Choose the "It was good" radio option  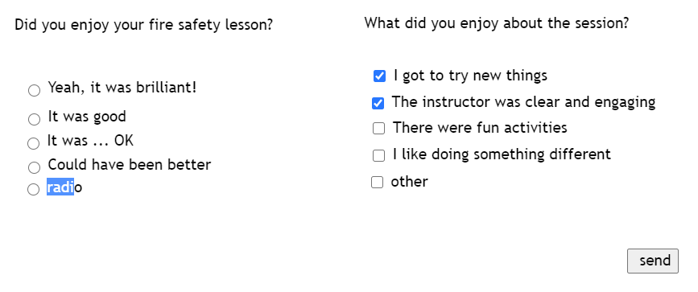point(35,119)
